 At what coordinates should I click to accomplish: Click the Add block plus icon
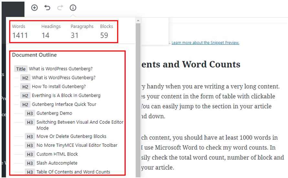[34, 8]
